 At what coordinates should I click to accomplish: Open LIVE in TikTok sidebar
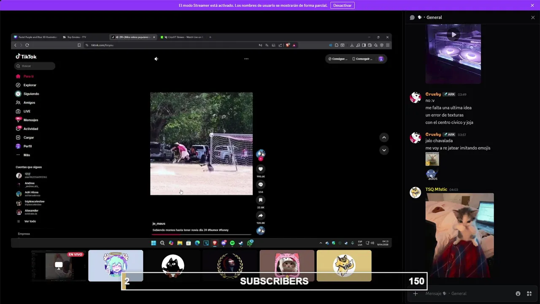[x=24, y=111]
